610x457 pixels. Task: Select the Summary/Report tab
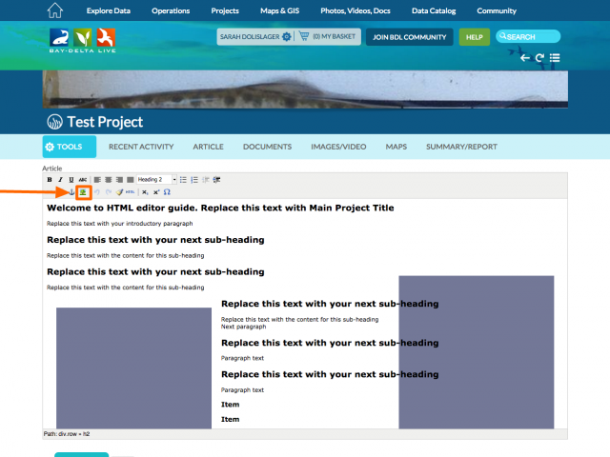tap(461, 147)
